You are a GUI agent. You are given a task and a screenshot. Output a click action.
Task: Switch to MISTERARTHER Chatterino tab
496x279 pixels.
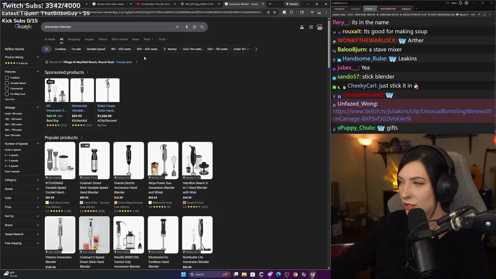(x=388, y=9)
